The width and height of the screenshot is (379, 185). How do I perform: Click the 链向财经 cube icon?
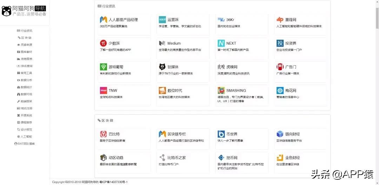click(x=280, y=134)
